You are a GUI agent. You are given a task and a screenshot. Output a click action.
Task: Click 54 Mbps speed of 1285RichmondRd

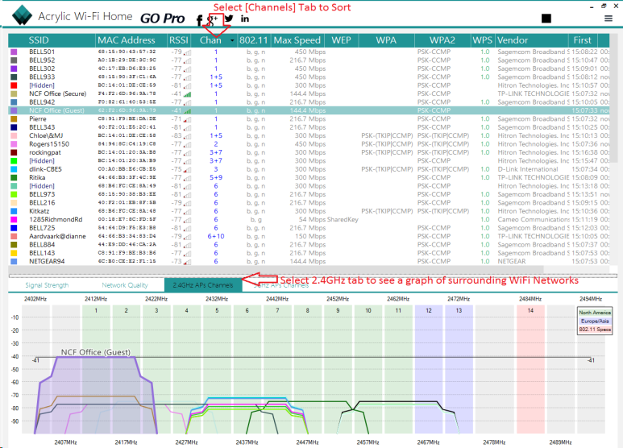tap(312, 220)
